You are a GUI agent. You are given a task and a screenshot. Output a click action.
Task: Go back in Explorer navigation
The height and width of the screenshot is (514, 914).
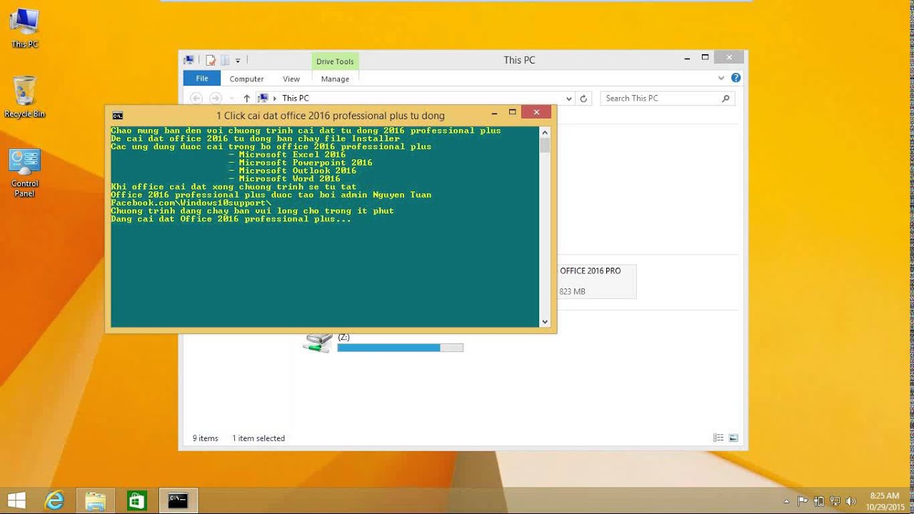[196, 99]
